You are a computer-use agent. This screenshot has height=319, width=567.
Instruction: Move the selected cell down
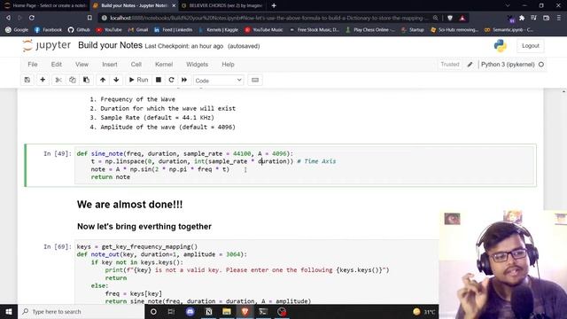click(x=116, y=80)
